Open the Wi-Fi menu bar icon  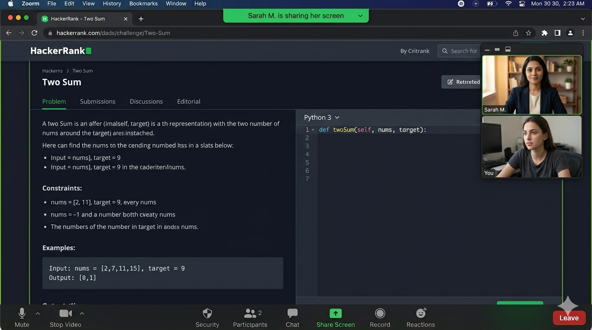pyautogui.click(x=509, y=3)
